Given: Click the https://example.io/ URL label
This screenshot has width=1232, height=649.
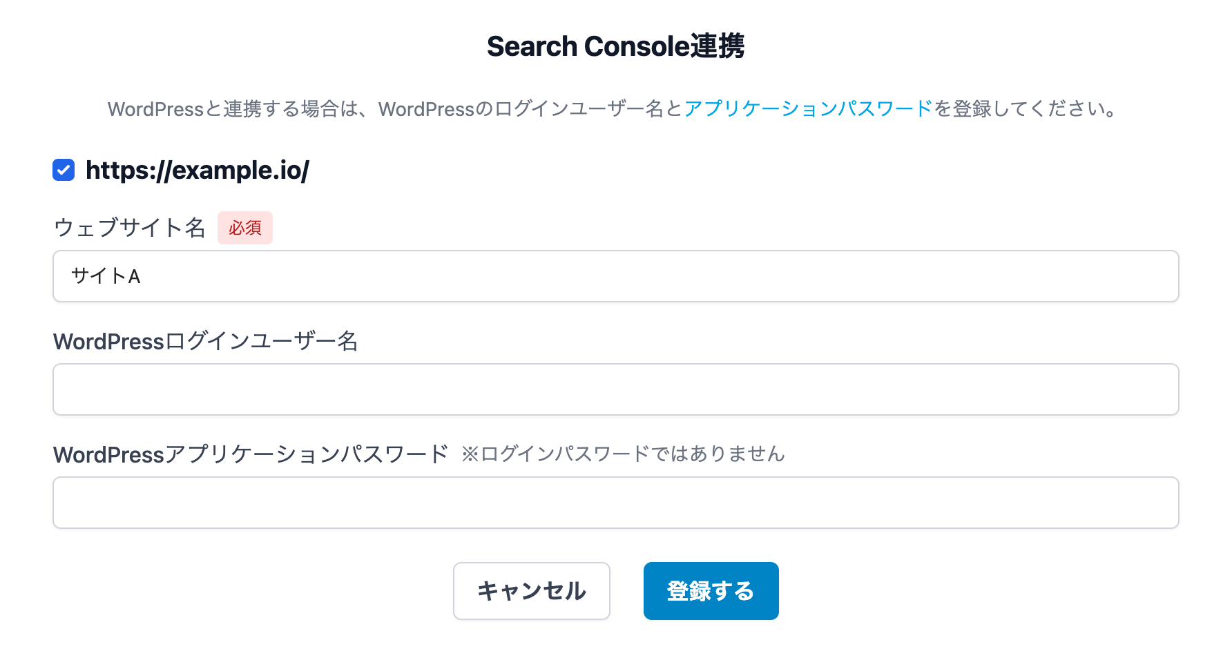Looking at the screenshot, I should coord(198,171).
